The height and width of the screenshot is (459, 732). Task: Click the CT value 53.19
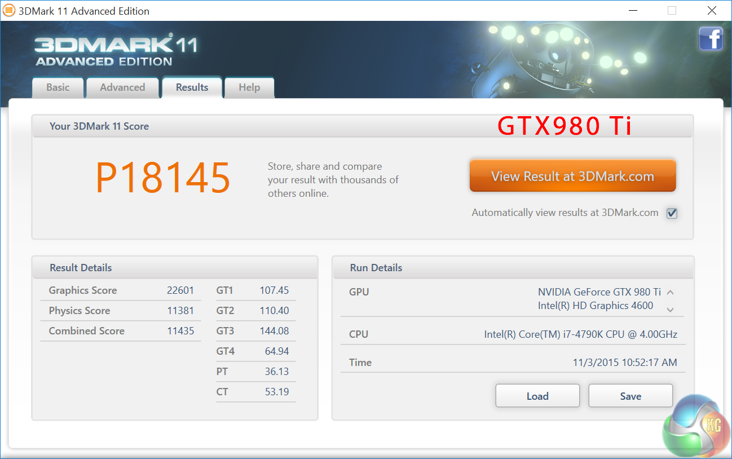point(277,392)
